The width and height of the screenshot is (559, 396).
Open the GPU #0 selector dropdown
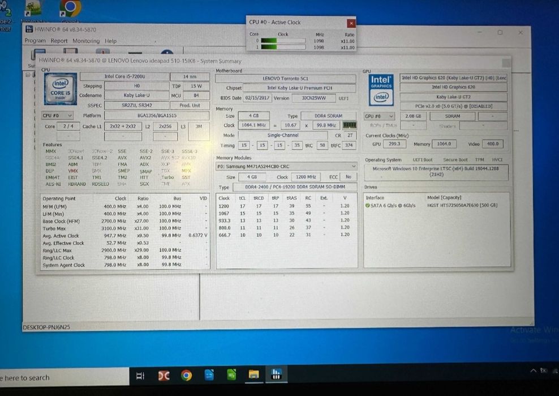379,116
